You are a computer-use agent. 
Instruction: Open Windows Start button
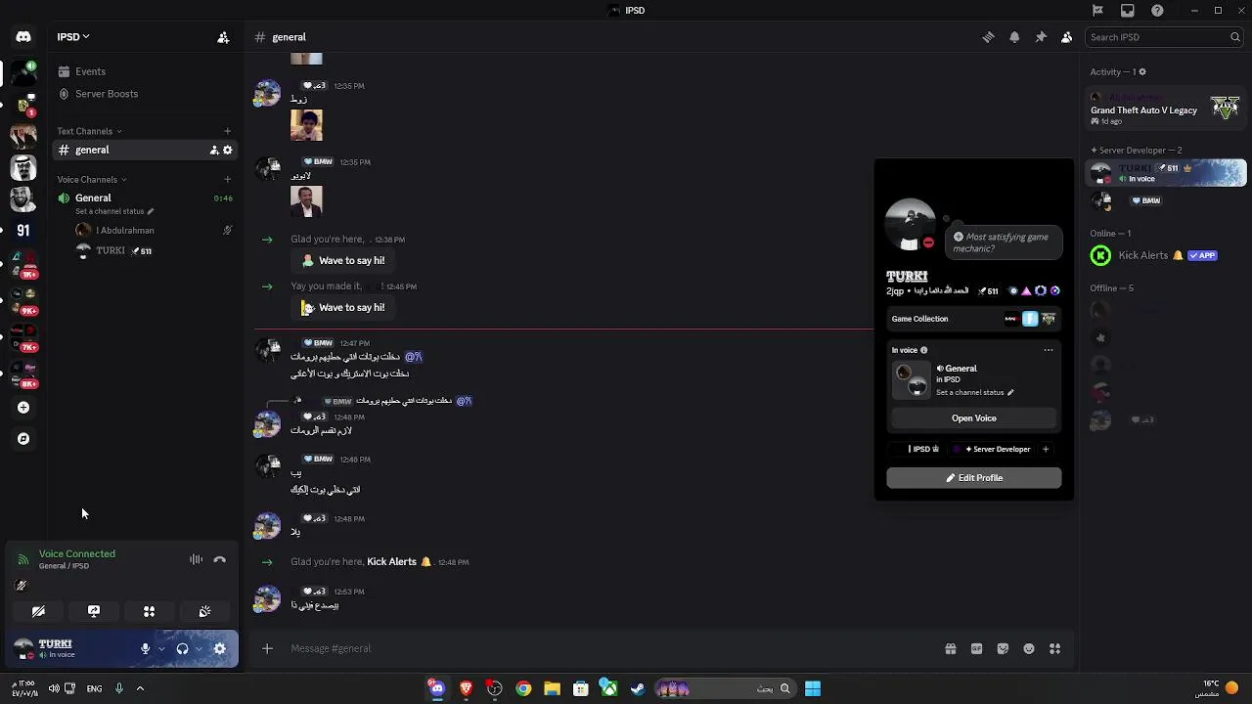(813, 688)
